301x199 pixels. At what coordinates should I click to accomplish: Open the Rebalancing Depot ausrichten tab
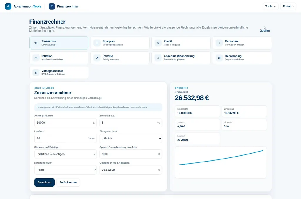tap(242, 58)
